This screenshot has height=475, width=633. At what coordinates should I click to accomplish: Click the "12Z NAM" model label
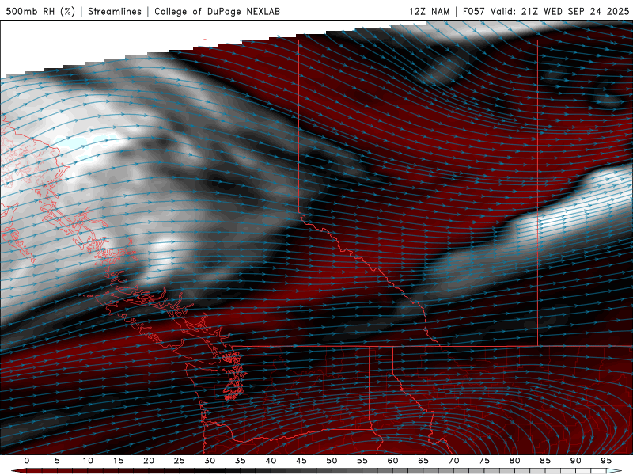click(x=430, y=12)
